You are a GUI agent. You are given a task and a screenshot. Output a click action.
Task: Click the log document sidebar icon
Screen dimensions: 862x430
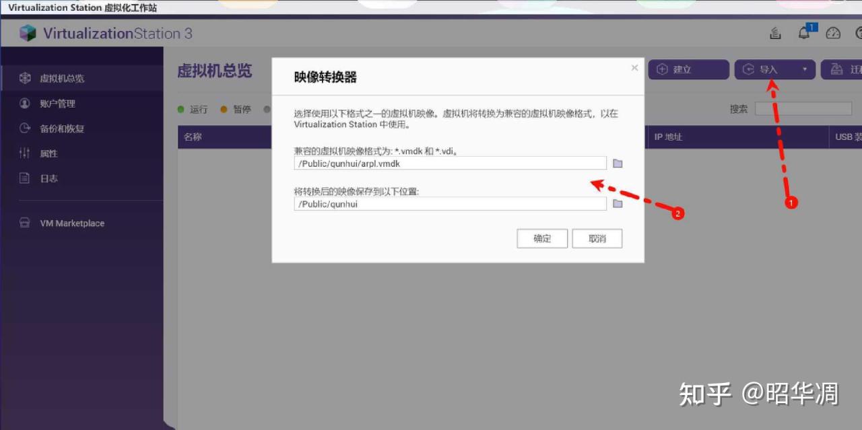(25, 178)
